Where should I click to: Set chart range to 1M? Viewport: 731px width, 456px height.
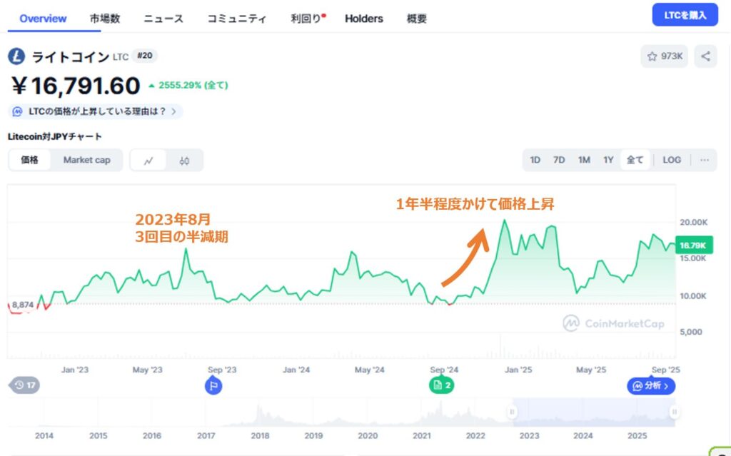pyautogui.click(x=584, y=160)
